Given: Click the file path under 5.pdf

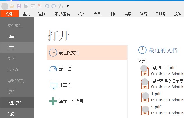Looking at the screenshot, I should pyautogui.click(x=167, y=113).
